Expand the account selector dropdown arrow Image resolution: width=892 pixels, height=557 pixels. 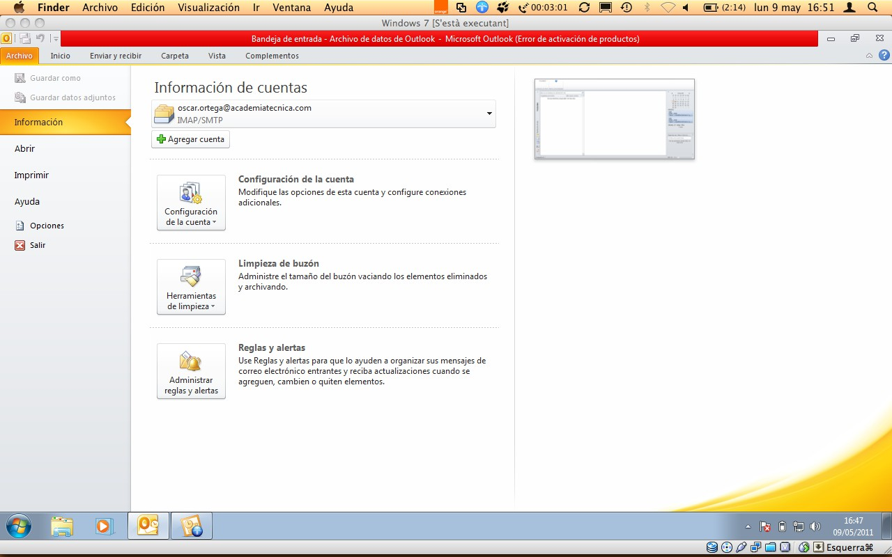coord(489,113)
